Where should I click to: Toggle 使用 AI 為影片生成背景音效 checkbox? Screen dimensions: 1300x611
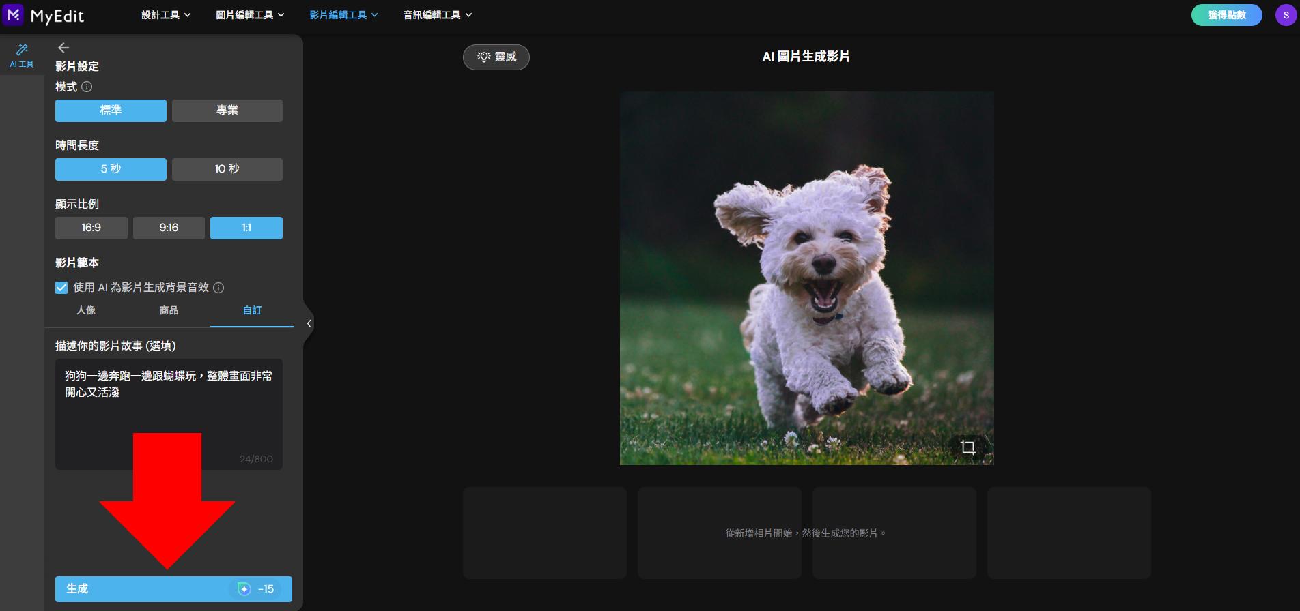pyautogui.click(x=61, y=288)
